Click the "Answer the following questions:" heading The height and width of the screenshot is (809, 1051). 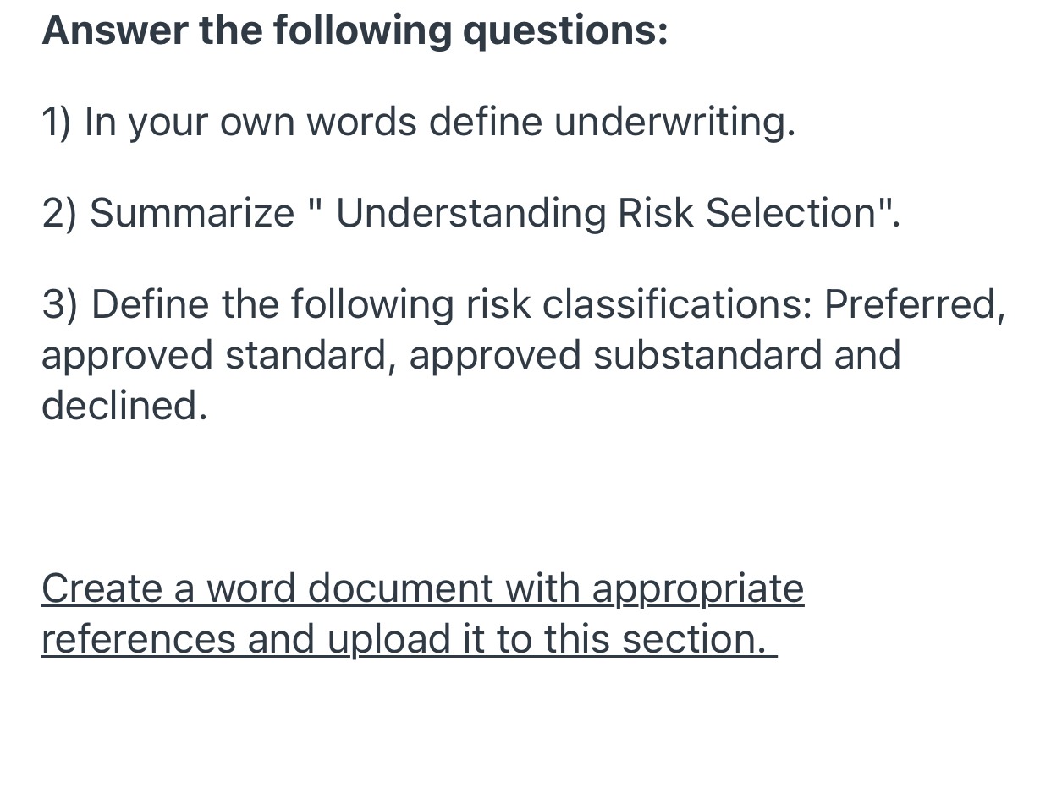(x=355, y=30)
